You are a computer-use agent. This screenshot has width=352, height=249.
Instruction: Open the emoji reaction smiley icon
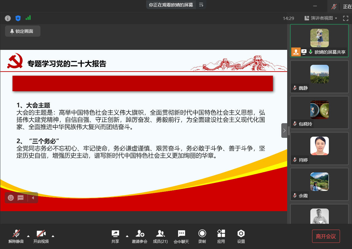[x=11, y=198]
